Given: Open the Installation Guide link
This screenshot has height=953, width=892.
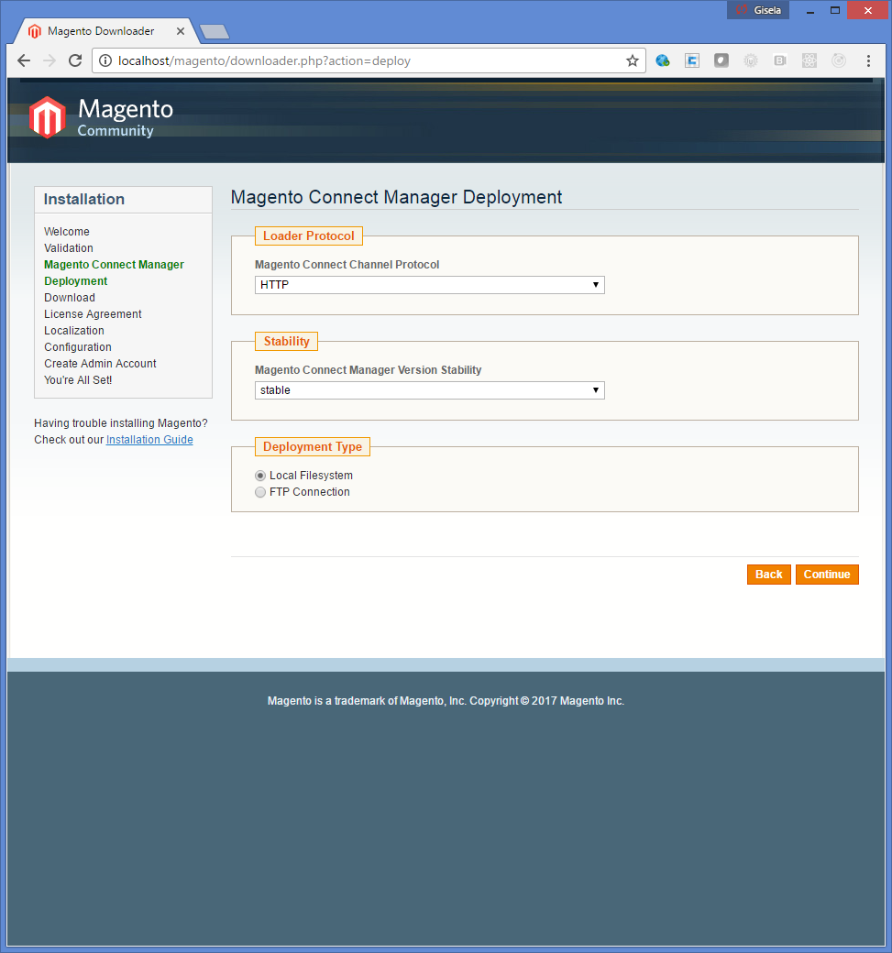Looking at the screenshot, I should point(149,440).
